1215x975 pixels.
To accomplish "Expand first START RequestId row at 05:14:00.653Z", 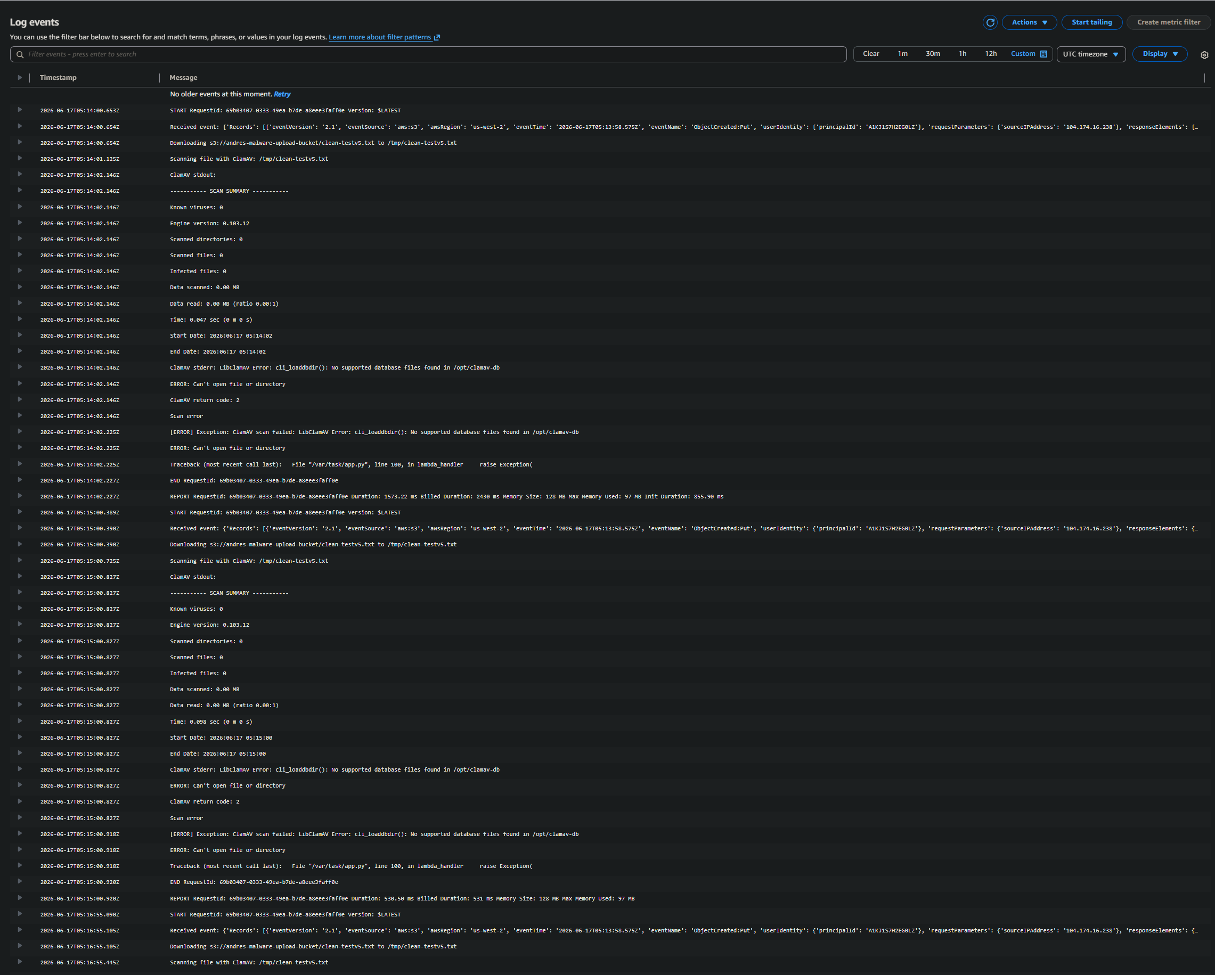I will tap(20, 110).
